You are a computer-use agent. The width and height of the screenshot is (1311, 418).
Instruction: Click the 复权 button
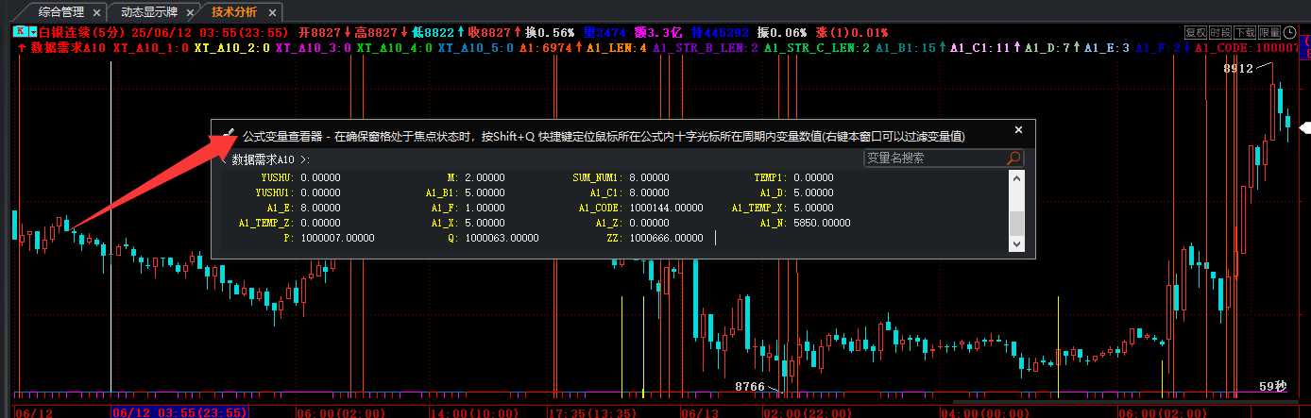pyautogui.click(x=1196, y=32)
